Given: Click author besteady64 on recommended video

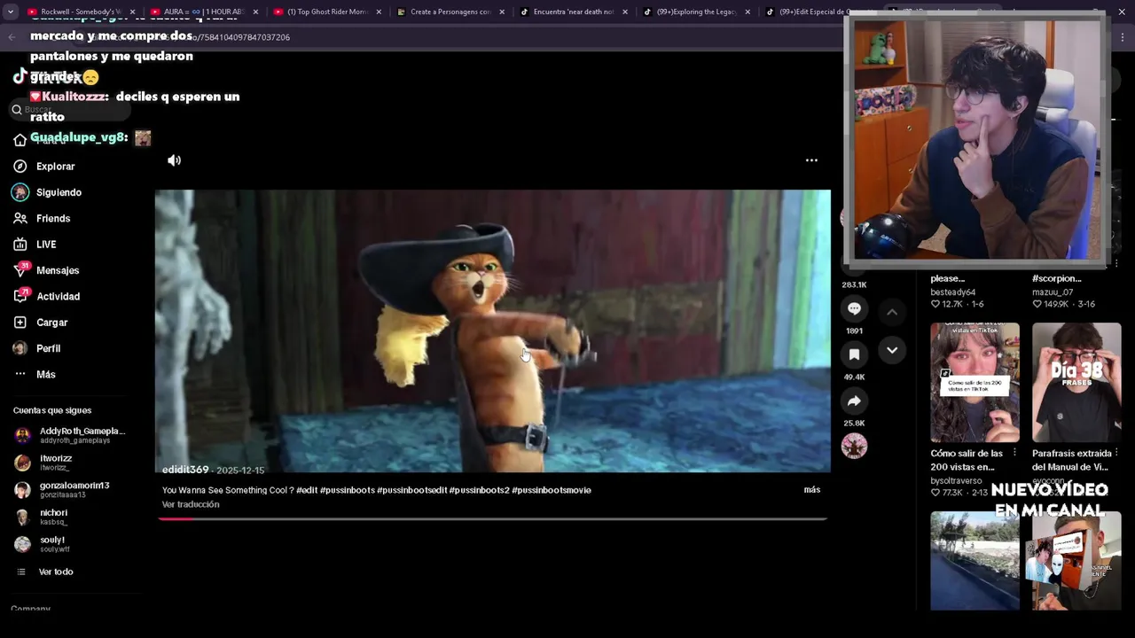Looking at the screenshot, I should coord(952,292).
